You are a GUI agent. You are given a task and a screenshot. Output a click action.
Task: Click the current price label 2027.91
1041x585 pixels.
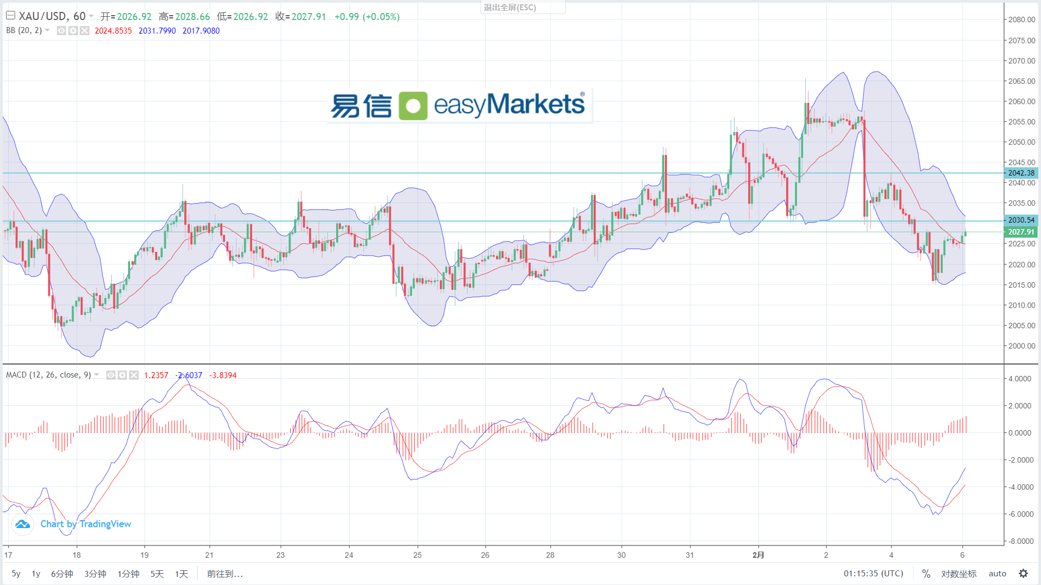click(1021, 232)
